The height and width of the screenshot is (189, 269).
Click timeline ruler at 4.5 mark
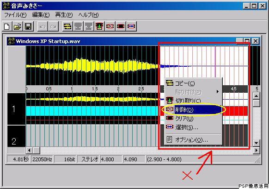click(233, 89)
